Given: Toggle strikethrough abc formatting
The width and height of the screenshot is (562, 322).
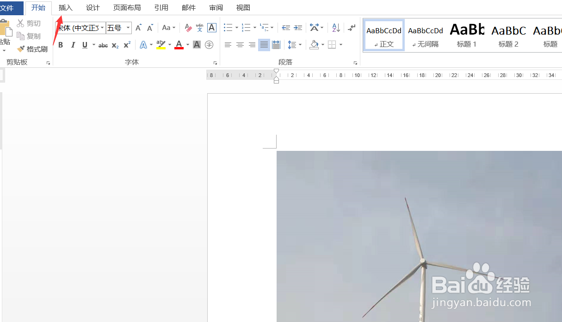Looking at the screenshot, I should tap(103, 45).
